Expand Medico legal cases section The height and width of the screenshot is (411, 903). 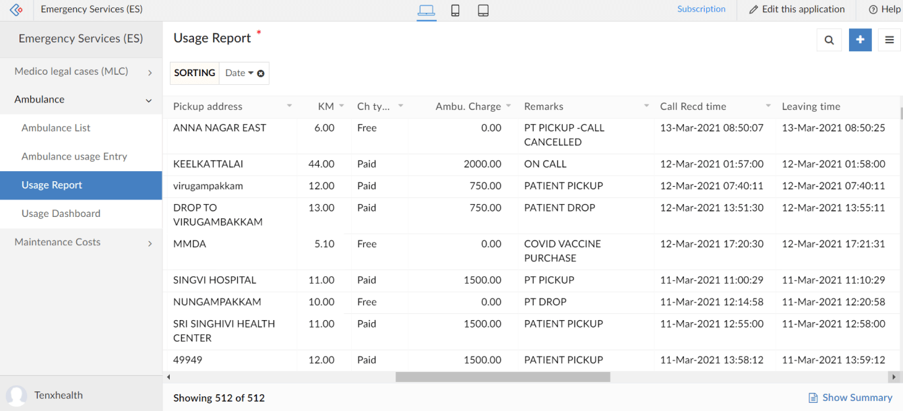point(150,72)
